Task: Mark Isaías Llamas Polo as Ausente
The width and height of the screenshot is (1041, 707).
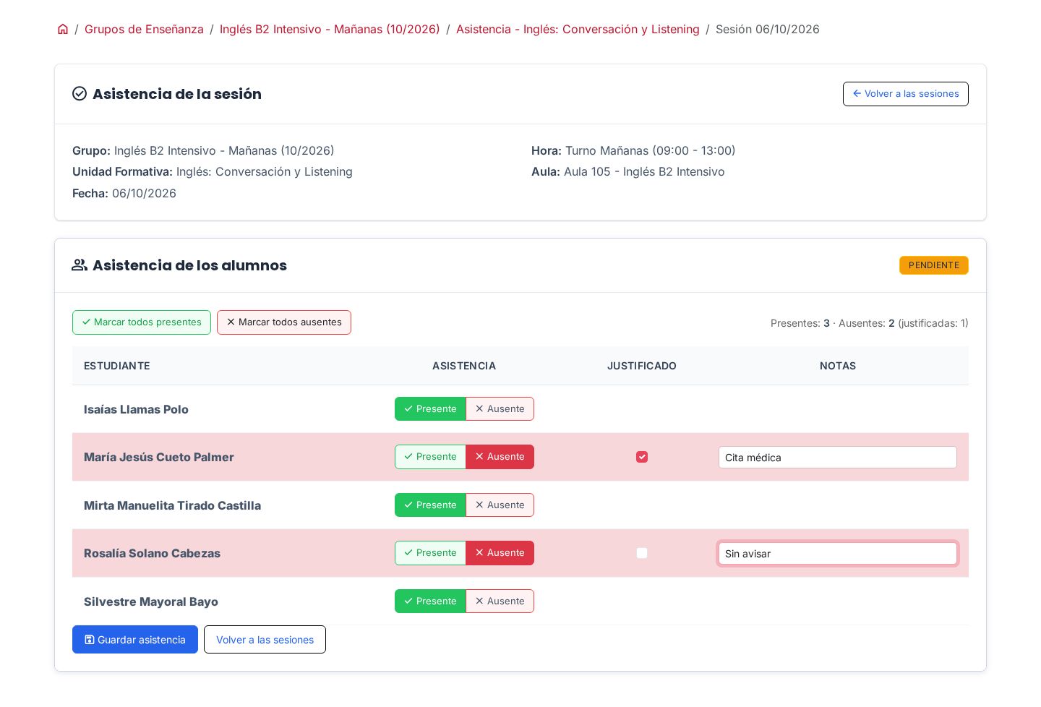Action: click(500, 409)
